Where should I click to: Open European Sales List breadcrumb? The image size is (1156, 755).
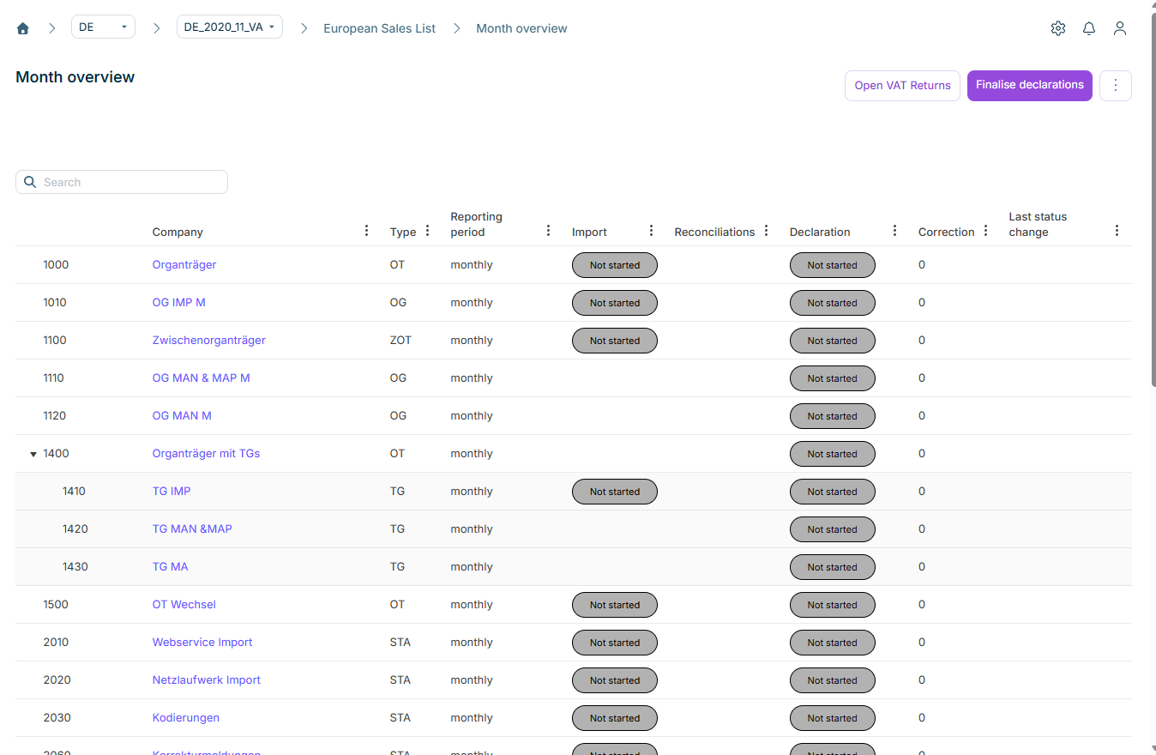click(x=379, y=28)
